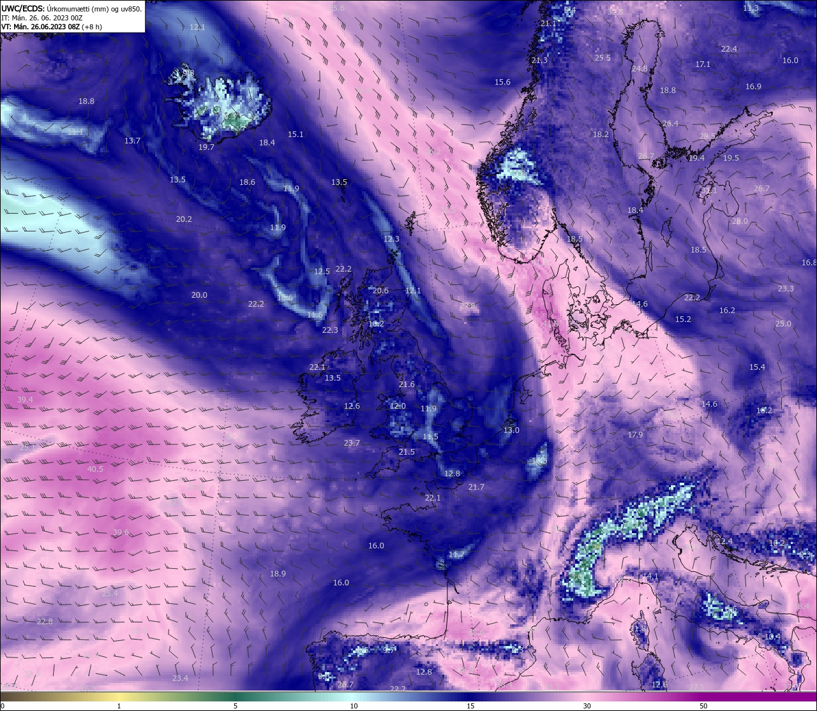Viewport: 817px width, 711px height.
Task: Click the map value 20.2
Action: (184, 219)
